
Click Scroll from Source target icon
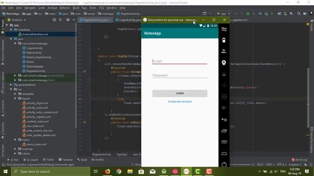click(54, 20)
